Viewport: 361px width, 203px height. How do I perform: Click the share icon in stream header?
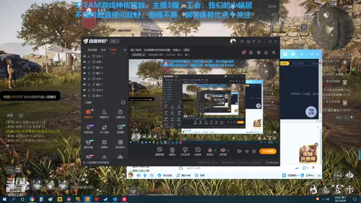tap(273, 52)
